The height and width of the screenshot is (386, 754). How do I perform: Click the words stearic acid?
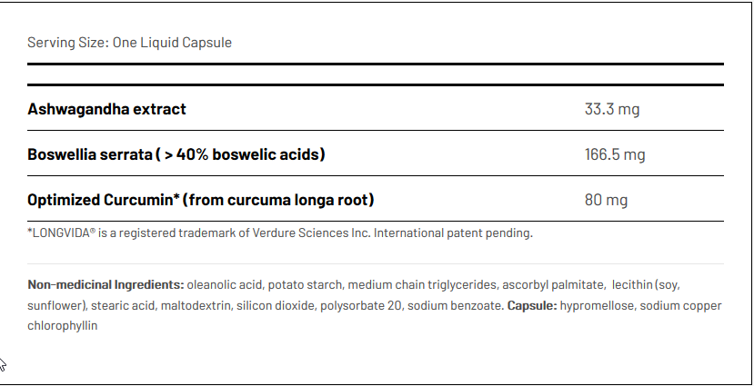pyautogui.click(x=128, y=305)
